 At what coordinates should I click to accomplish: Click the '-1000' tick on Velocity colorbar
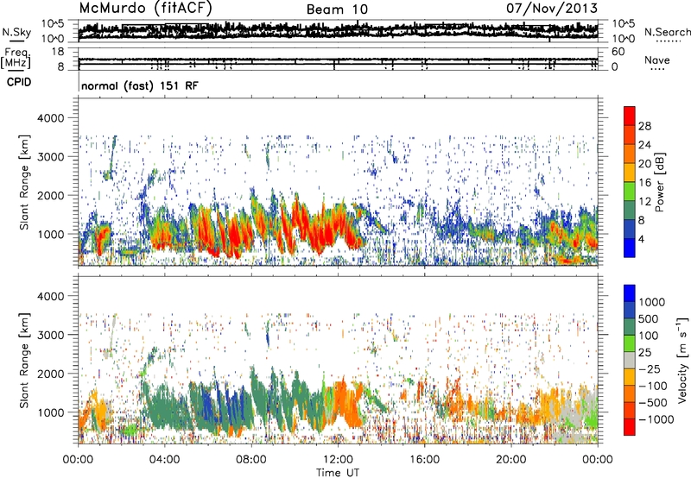pos(656,419)
